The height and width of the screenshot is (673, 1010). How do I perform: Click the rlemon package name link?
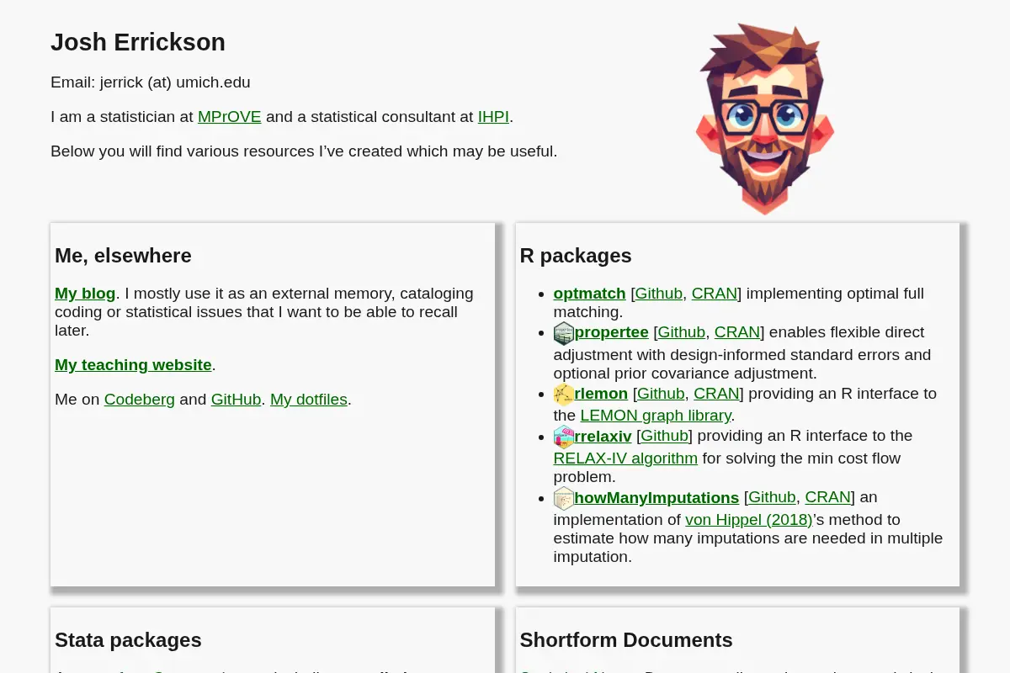(601, 394)
